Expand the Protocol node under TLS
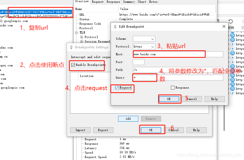 tap(81, 37)
